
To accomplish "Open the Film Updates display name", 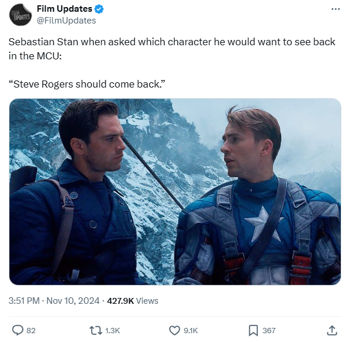I will pyautogui.click(x=65, y=9).
